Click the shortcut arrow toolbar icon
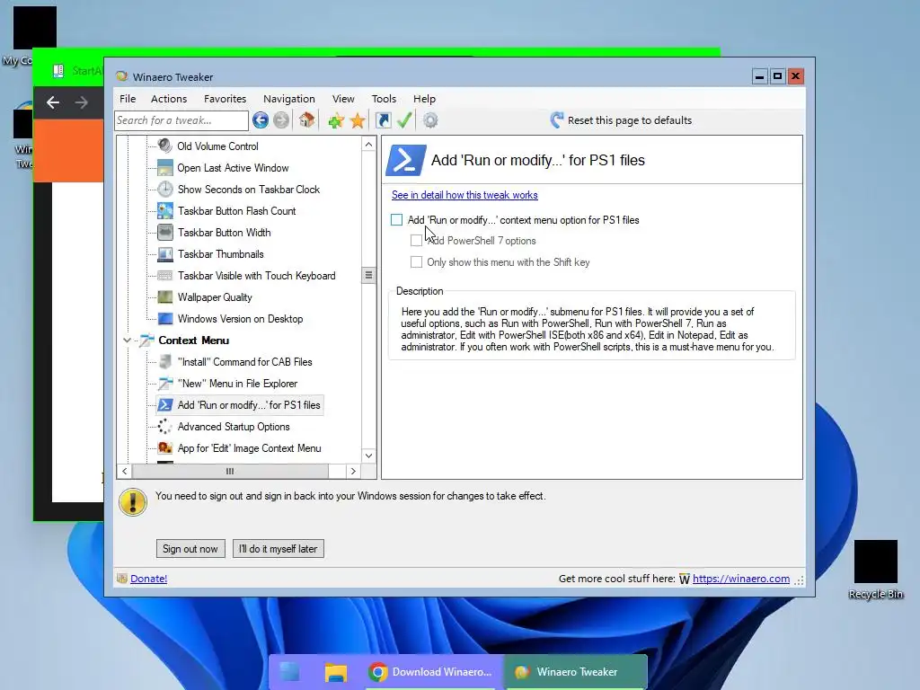The height and width of the screenshot is (690, 920). (x=383, y=120)
